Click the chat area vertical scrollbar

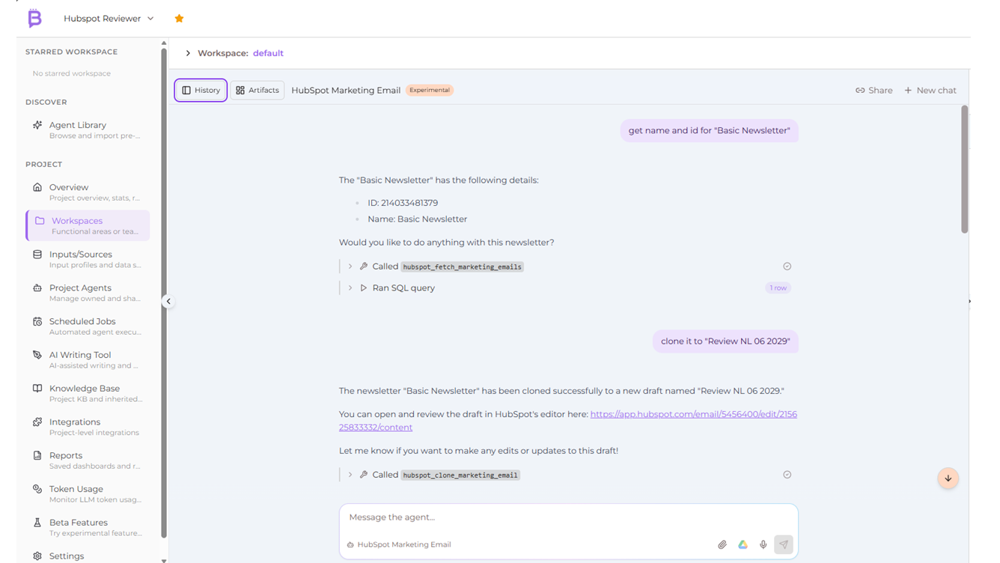pos(964,169)
